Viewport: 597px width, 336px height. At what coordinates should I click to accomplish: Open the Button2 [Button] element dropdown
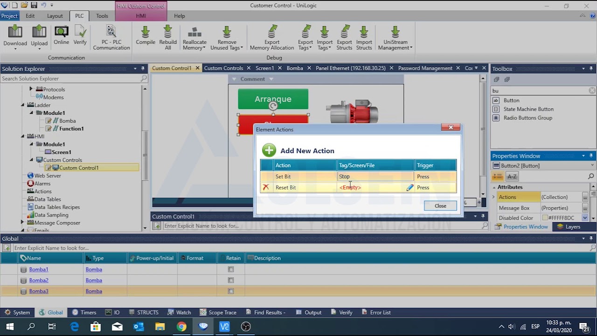coord(592,165)
